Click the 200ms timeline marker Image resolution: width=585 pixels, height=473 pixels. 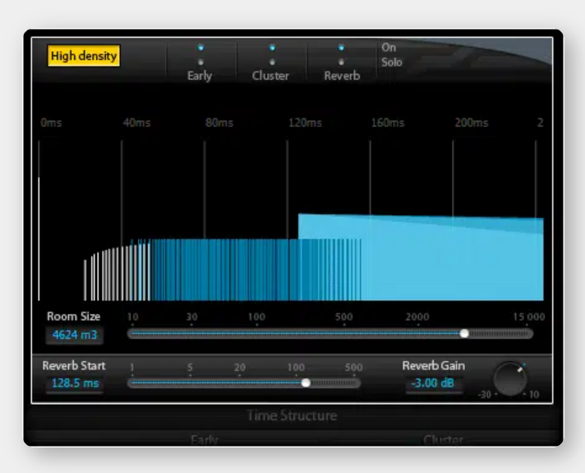[472, 123]
